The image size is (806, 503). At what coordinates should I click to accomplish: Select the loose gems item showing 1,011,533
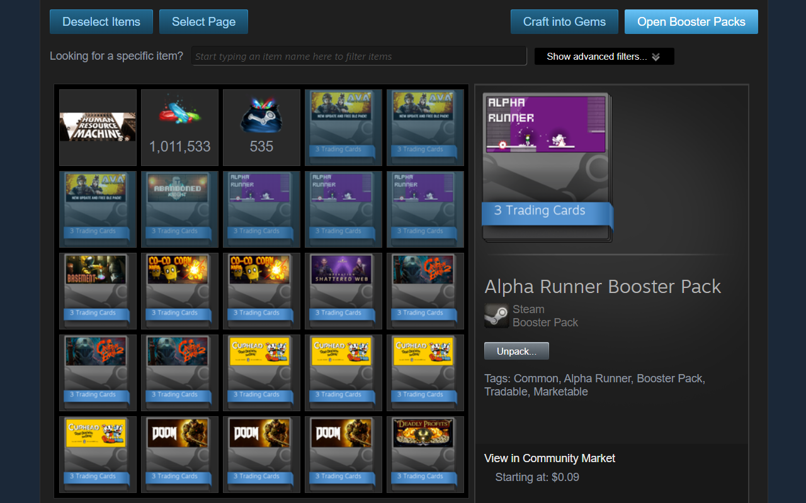(x=179, y=128)
